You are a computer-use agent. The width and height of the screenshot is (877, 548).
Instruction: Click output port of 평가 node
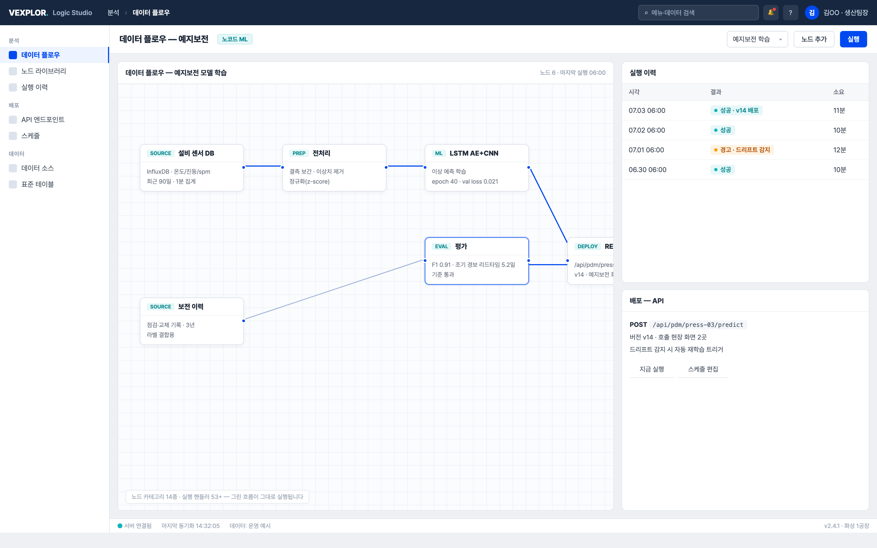[x=529, y=261]
